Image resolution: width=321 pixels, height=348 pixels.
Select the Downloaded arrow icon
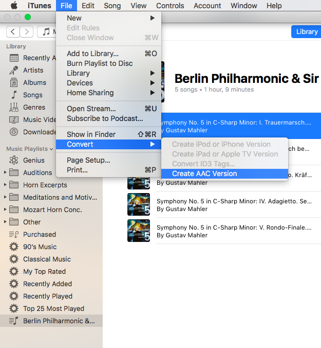(x=14, y=132)
